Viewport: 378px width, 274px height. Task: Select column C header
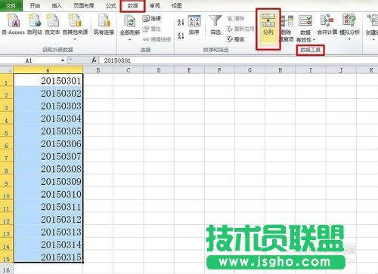(x=129, y=70)
